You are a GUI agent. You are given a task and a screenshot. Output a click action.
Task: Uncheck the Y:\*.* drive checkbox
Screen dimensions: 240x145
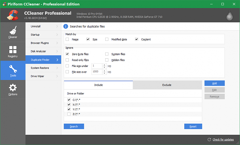(69, 109)
